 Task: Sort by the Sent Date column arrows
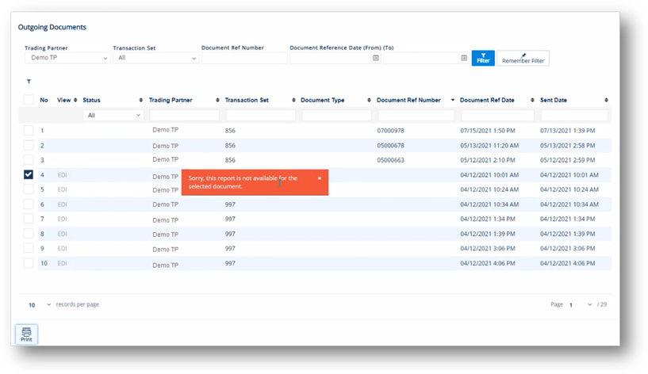(x=606, y=101)
